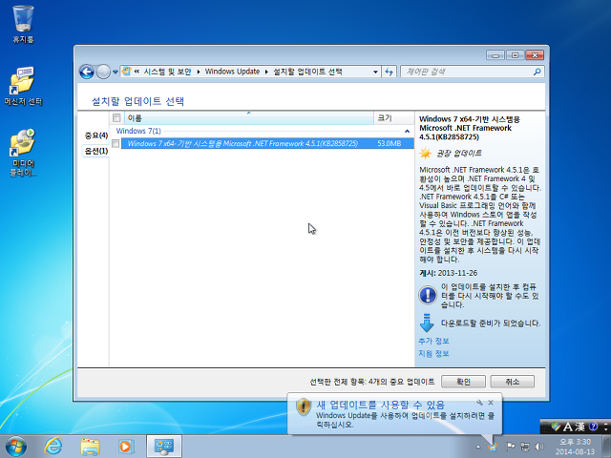The image size is (611, 458).
Task: Click the 漢 Hanja conversion button
Action: pos(579,427)
